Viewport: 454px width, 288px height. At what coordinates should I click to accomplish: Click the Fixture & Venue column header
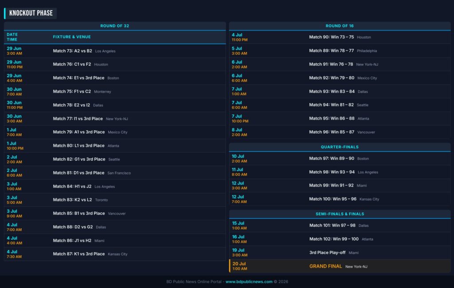pyautogui.click(x=72, y=37)
